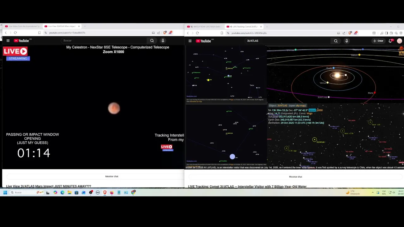Viewport: 404px width, 227px height.
Task: Click YouTube logo in right browser window
Action: [x=204, y=41]
